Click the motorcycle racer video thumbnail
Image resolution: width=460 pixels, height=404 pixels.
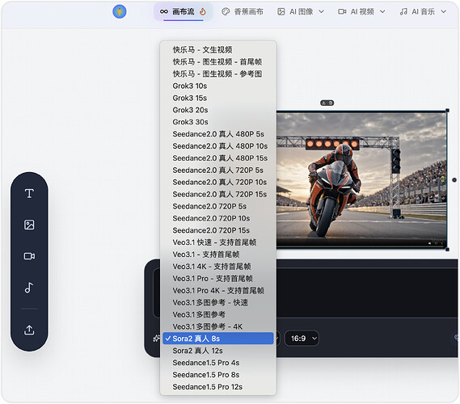tap(361, 179)
